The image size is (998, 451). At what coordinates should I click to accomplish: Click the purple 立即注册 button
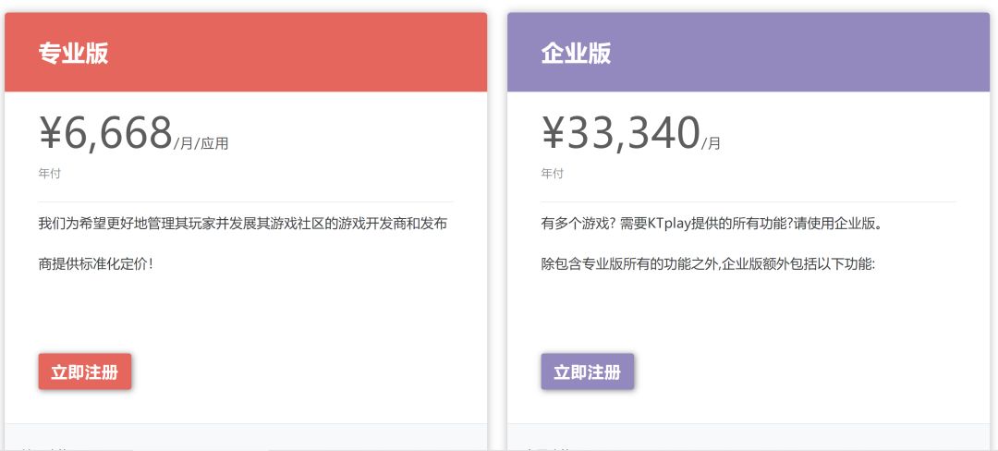[x=588, y=372]
